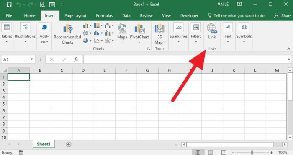Open the Illustrations group
293x155 pixels.
(x=25, y=33)
